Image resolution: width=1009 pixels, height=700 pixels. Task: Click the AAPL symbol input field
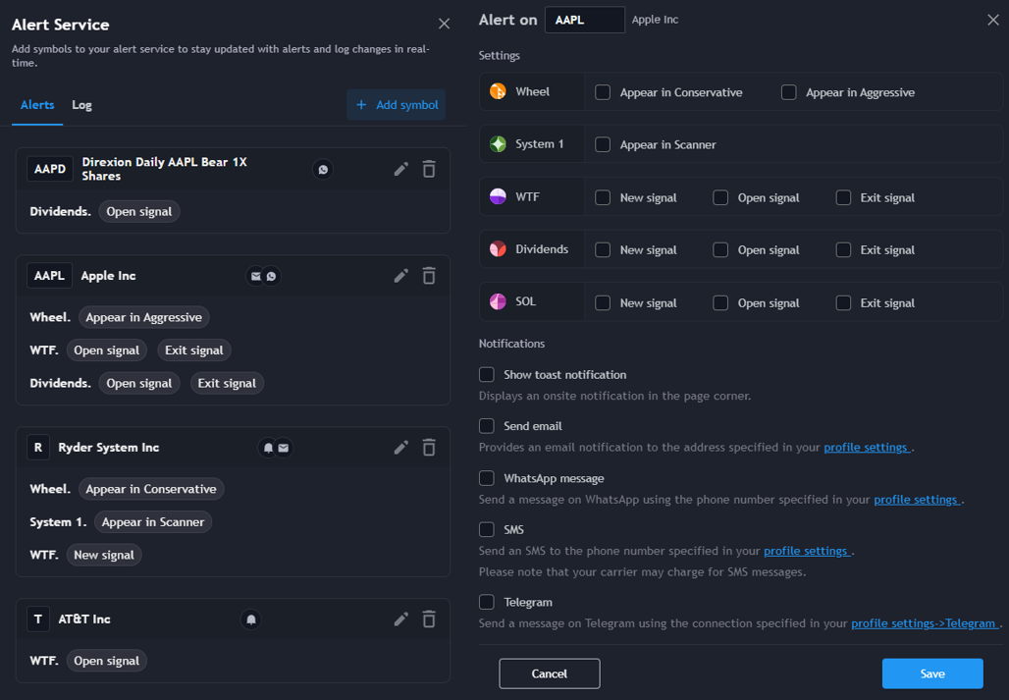[584, 20]
